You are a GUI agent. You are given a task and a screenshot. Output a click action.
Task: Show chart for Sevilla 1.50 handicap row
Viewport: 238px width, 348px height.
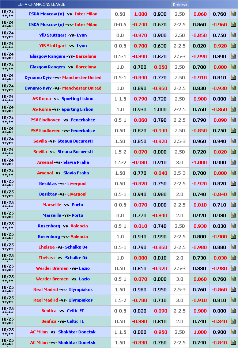pos(233,141)
